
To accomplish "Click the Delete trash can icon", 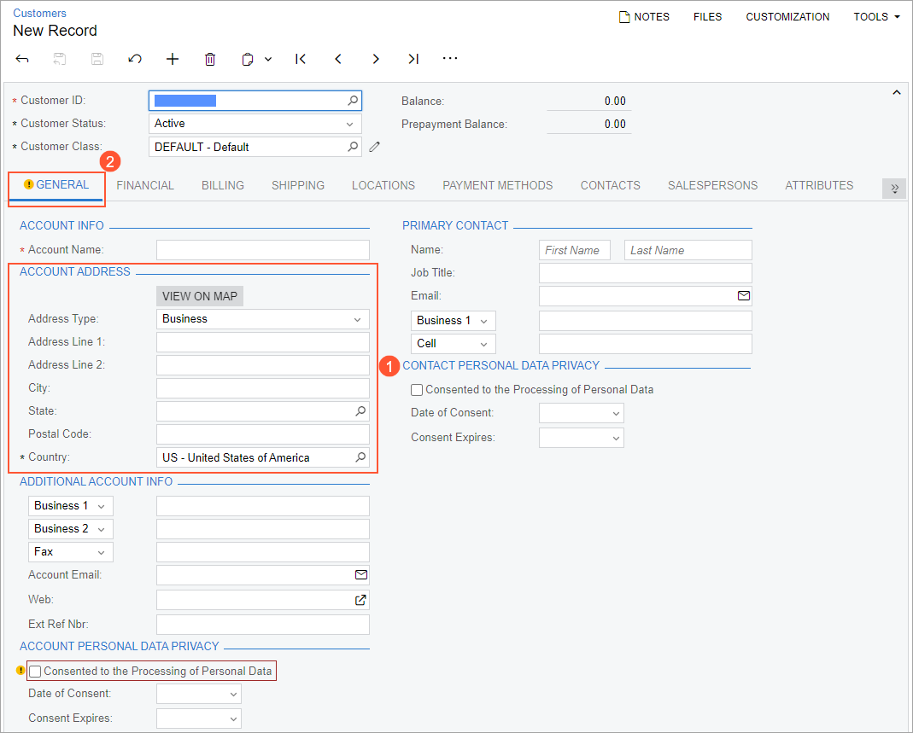I will pyautogui.click(x=210, y=59).
